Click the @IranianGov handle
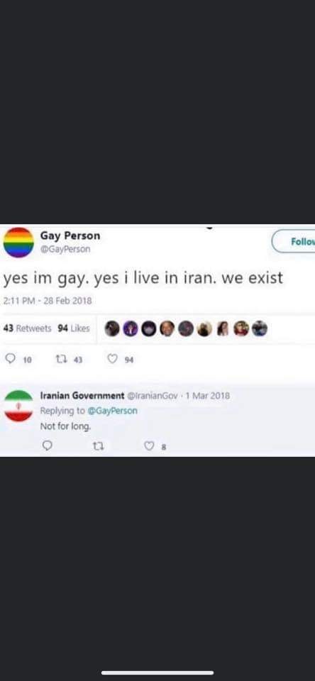315x681 pixels. 152,396
